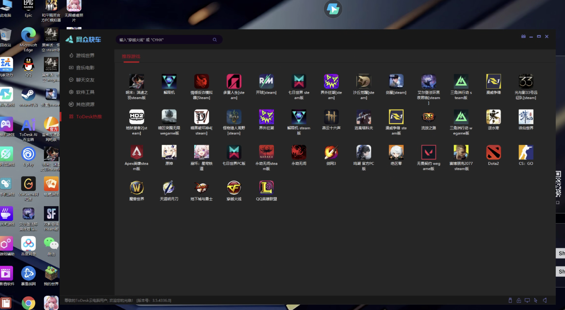Image resolution: width=565 pixels, height=310 pixels.
Task: Launch Apex英雄steam版 icon
Action: pyautogui.click(x=137, y=153)
